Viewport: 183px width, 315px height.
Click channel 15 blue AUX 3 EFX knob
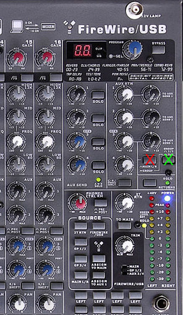18,246
